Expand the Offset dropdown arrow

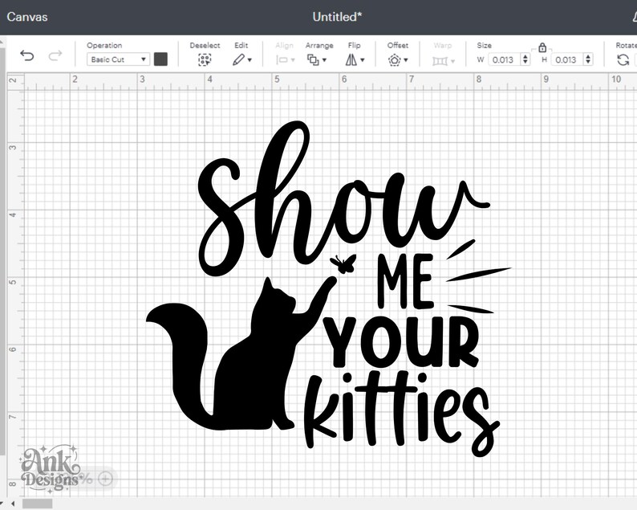pos(406,60)
